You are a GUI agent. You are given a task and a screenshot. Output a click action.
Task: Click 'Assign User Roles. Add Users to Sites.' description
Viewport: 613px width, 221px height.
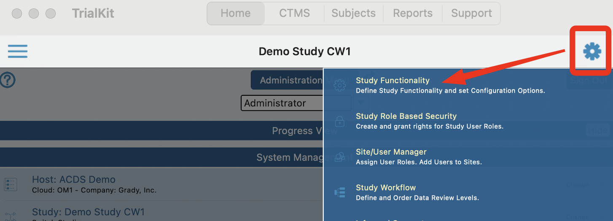coord(419,162)
